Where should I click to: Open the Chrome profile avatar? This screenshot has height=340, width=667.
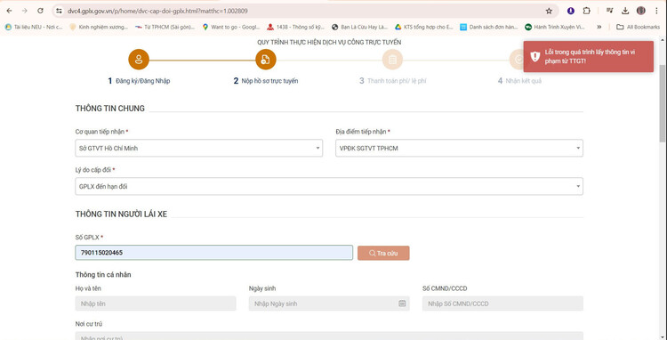point(640,11)
